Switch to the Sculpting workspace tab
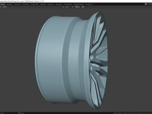The width and height of the screenshot is (152, 114). tap(17, 4)
